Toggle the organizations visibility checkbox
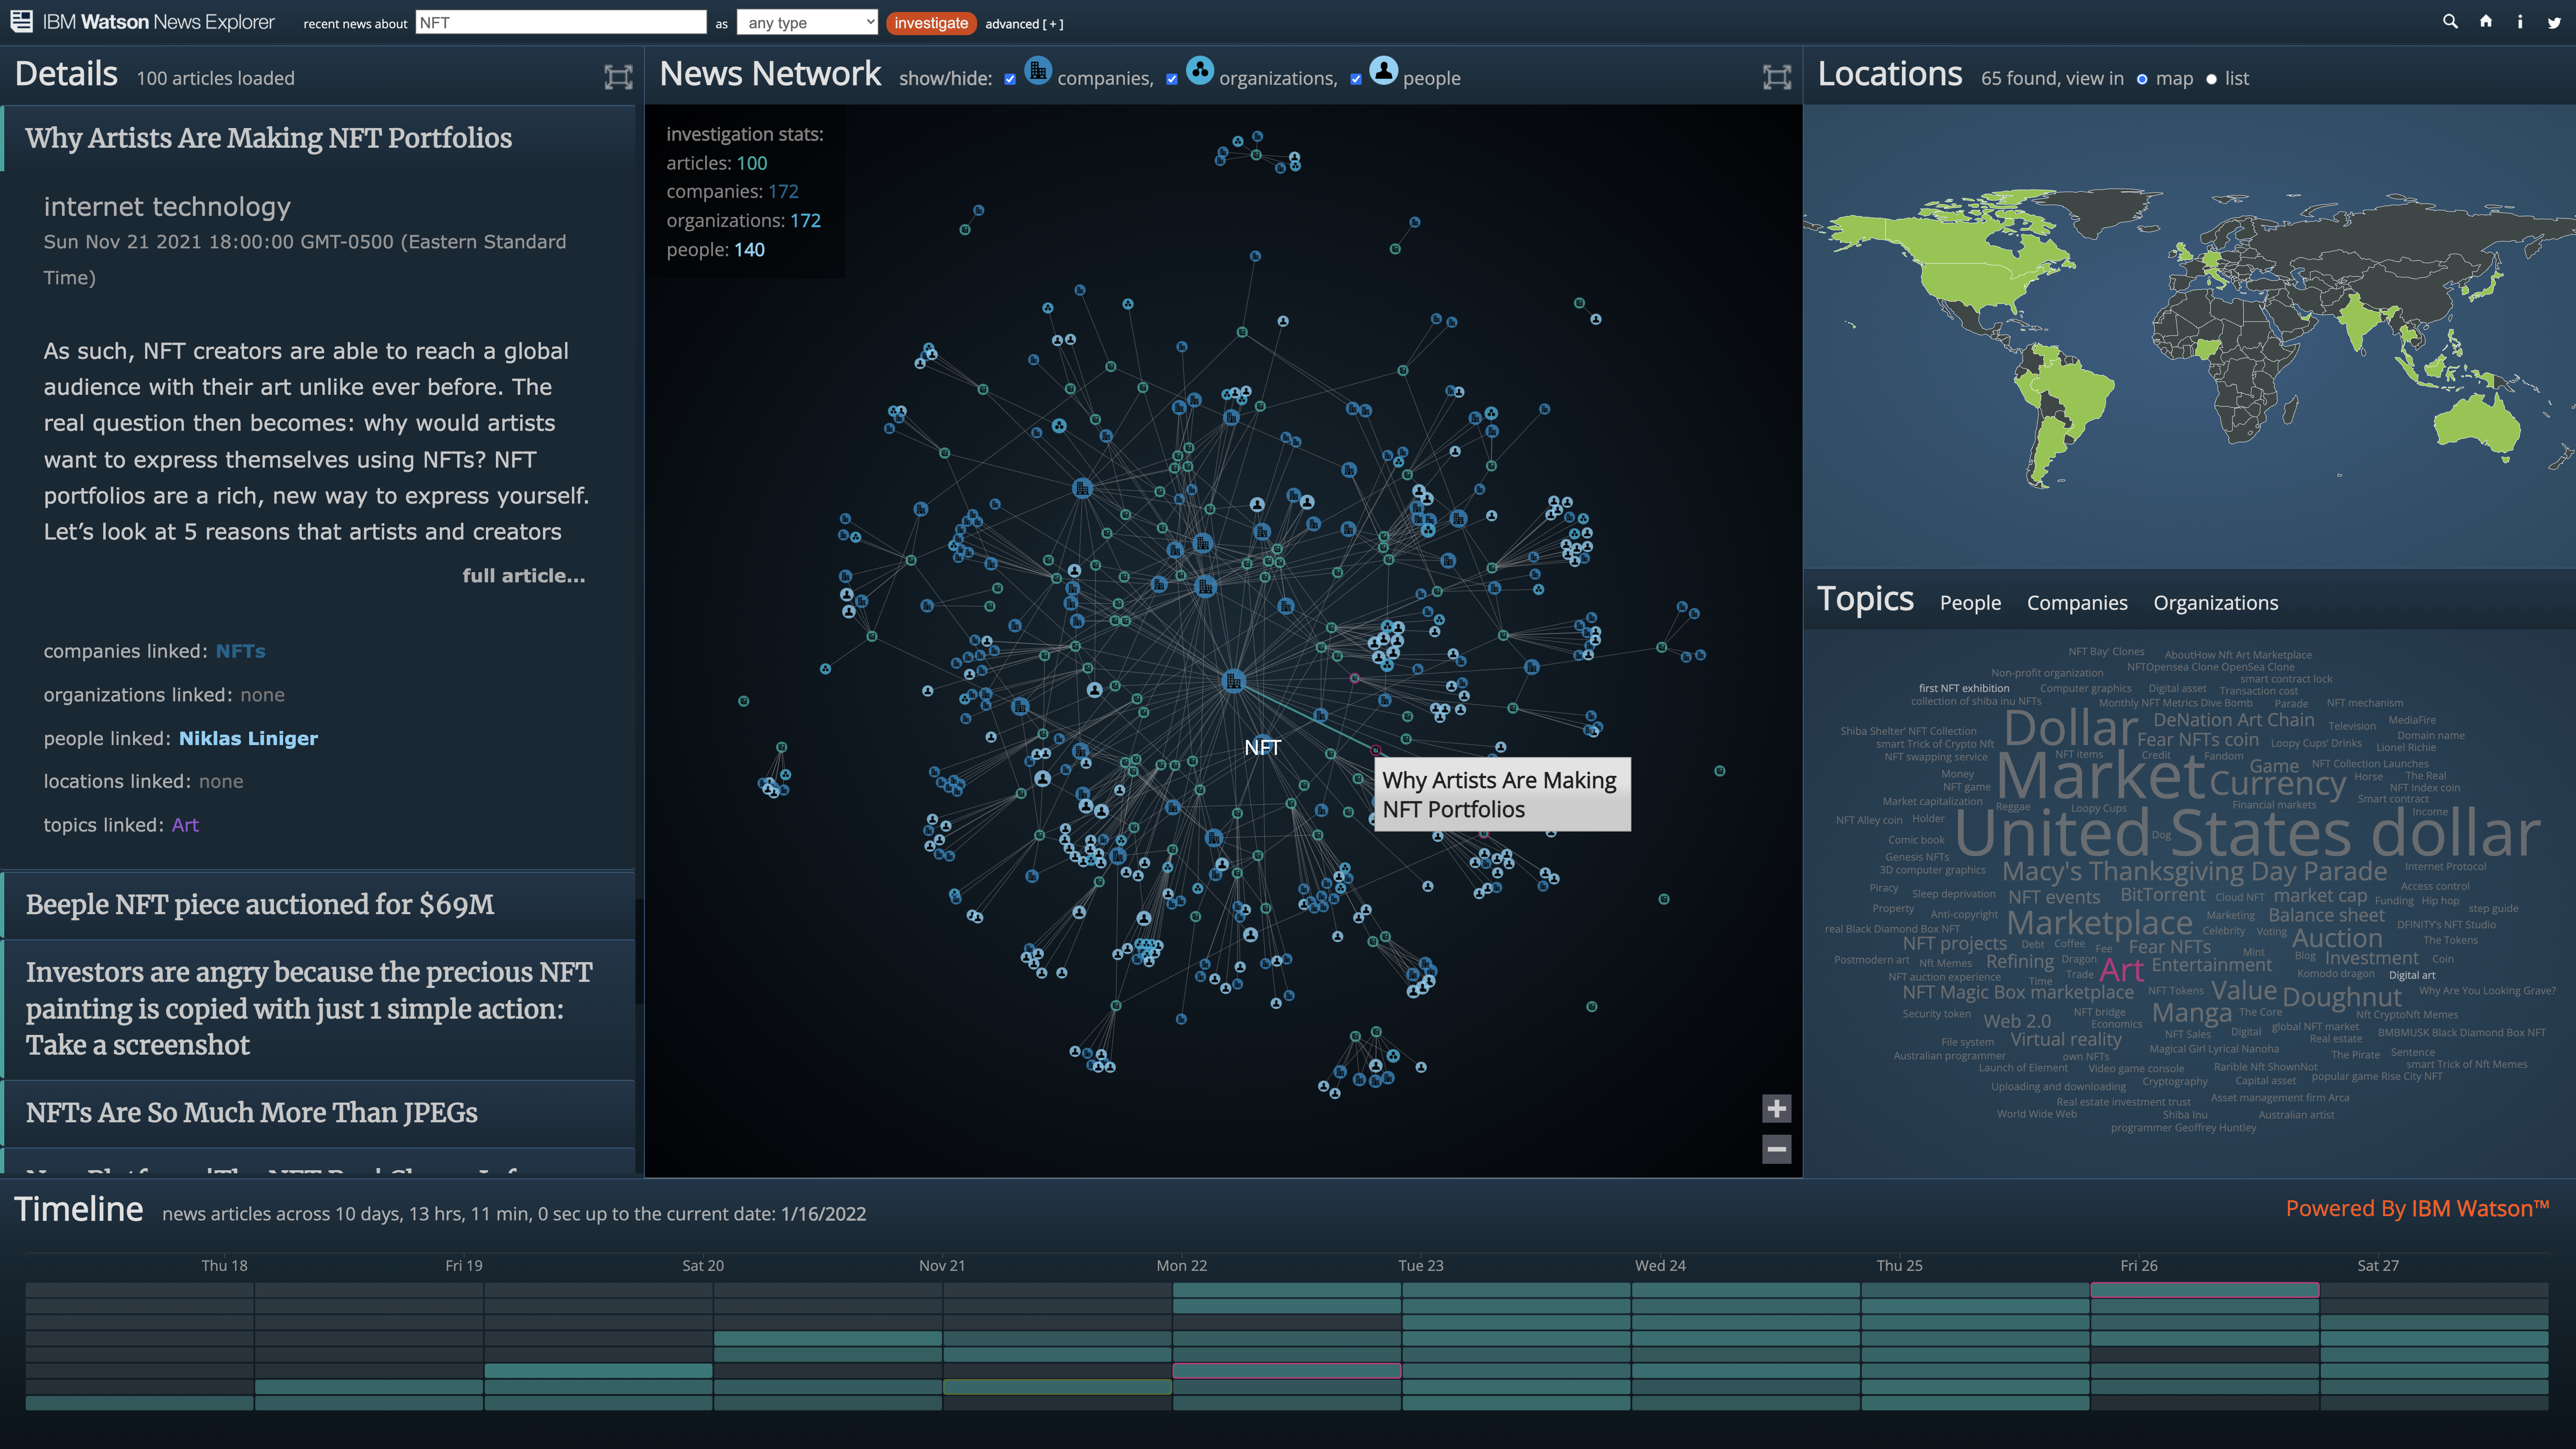The width and height of the screenshot is (2576, 1449). tap(1172, 79)
